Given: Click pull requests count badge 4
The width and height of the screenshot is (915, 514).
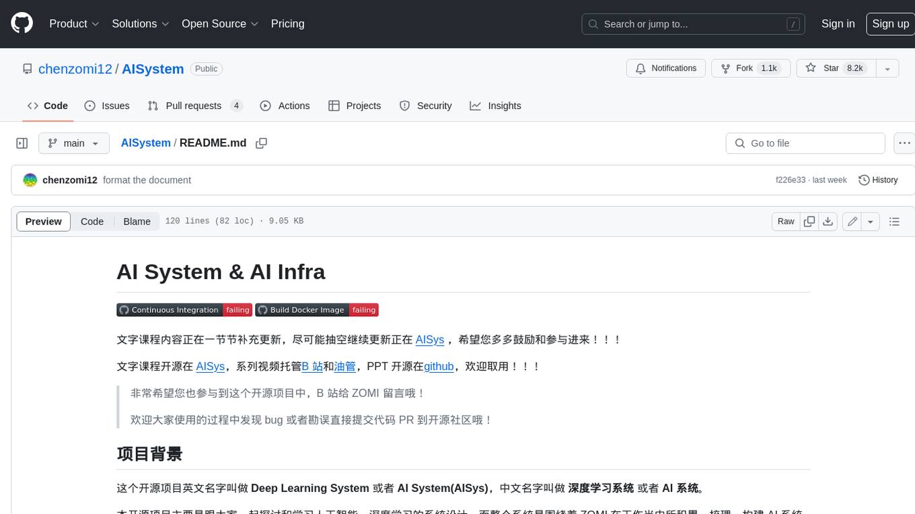Looking at the screenshot, I should pos(236,106).
